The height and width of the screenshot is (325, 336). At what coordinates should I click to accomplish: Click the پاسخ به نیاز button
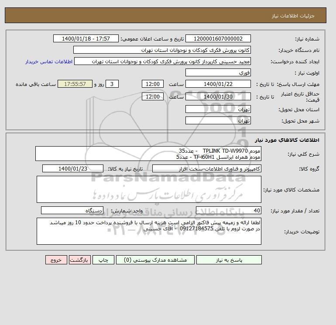click(x=229, y=260)
